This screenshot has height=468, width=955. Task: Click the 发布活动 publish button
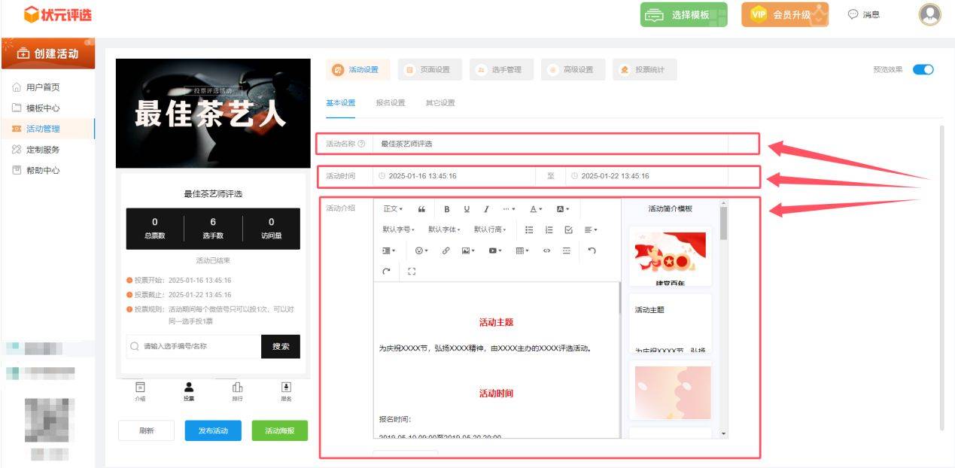(213, 430)
